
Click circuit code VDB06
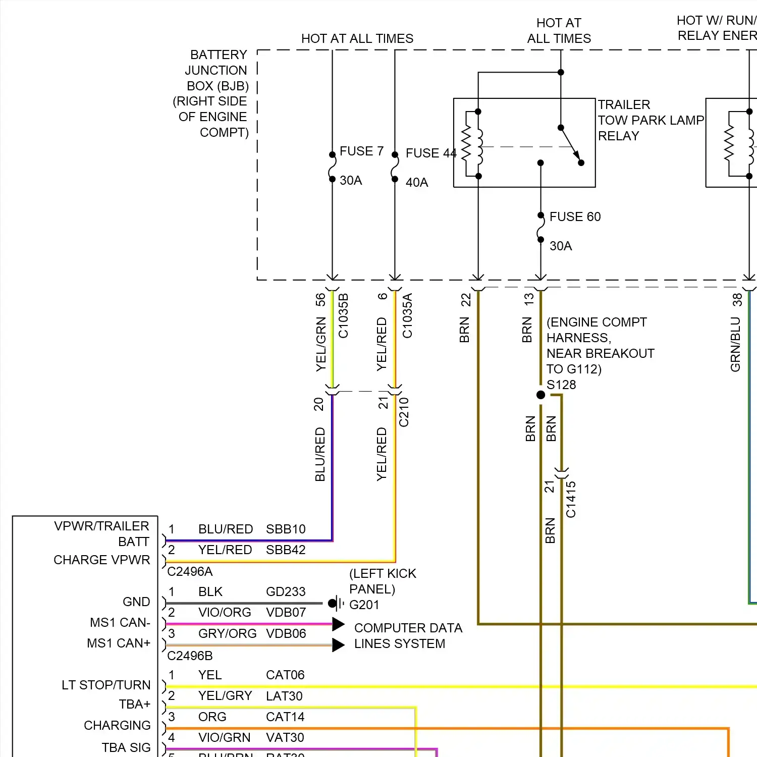pyautogui.click(x=286, y=633)
